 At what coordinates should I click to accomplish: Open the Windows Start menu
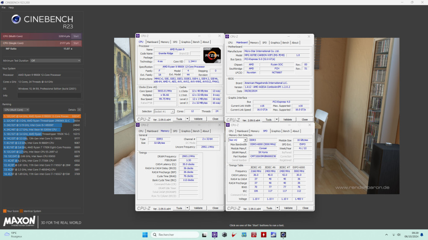coord(145,235)
